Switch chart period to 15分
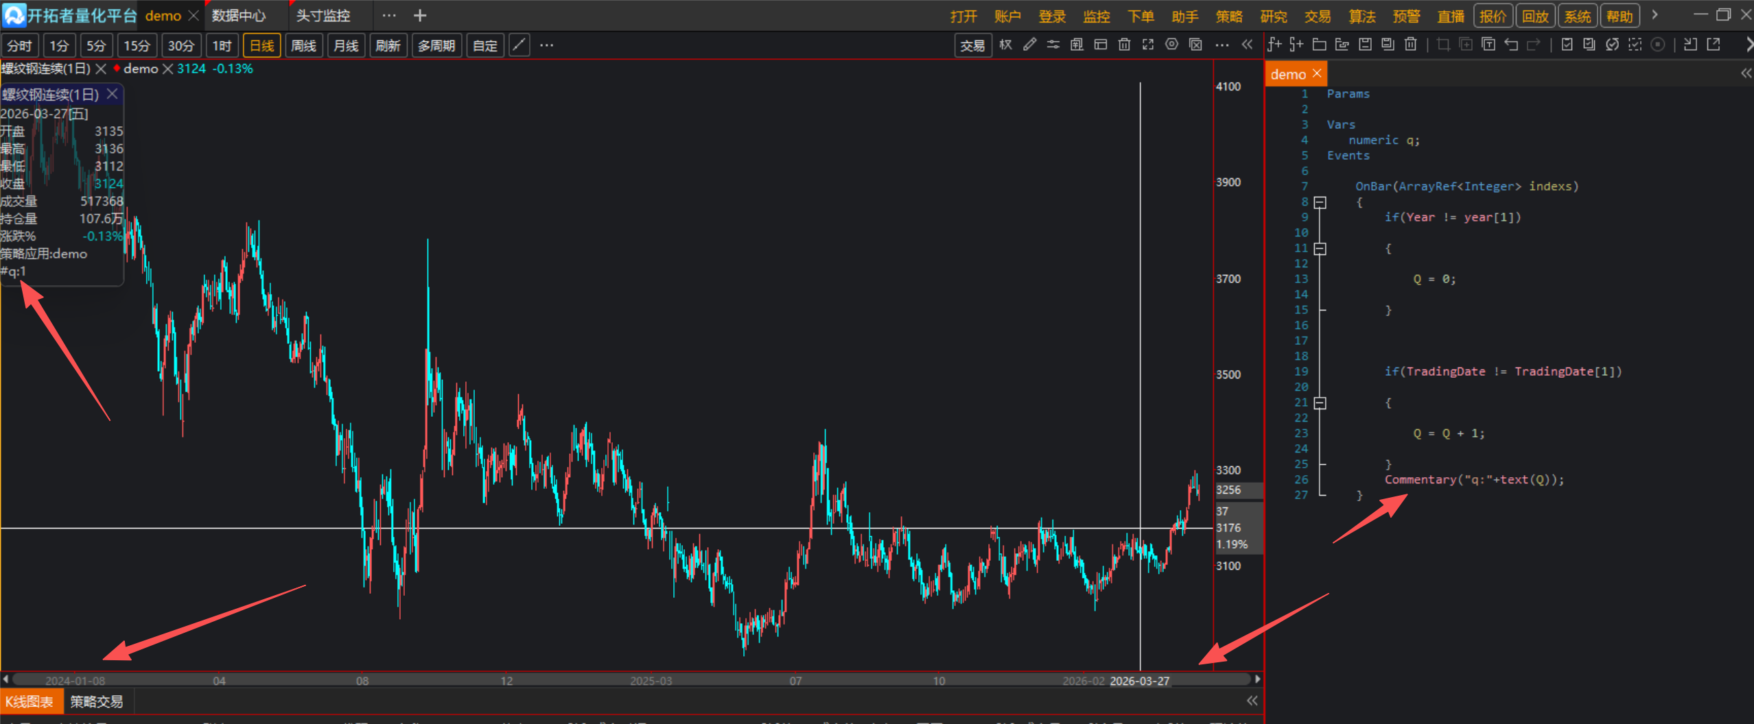This screenshot has height=724, width=1754. coord(137,45)
